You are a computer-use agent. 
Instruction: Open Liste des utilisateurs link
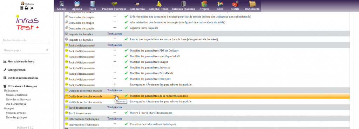tap(18, 100)
